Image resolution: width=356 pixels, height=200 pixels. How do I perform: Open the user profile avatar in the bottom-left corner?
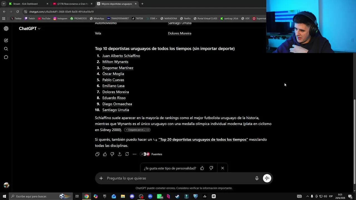[x=6, y=185]
